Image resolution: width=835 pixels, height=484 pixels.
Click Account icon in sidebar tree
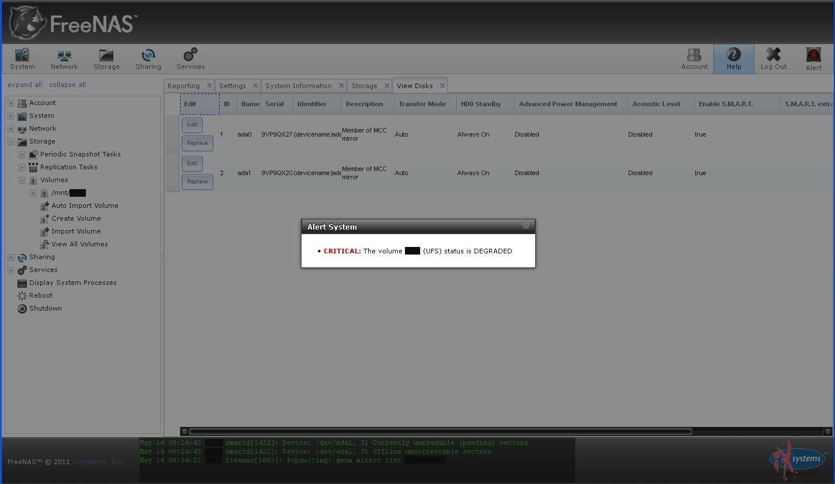click(22, 103)
